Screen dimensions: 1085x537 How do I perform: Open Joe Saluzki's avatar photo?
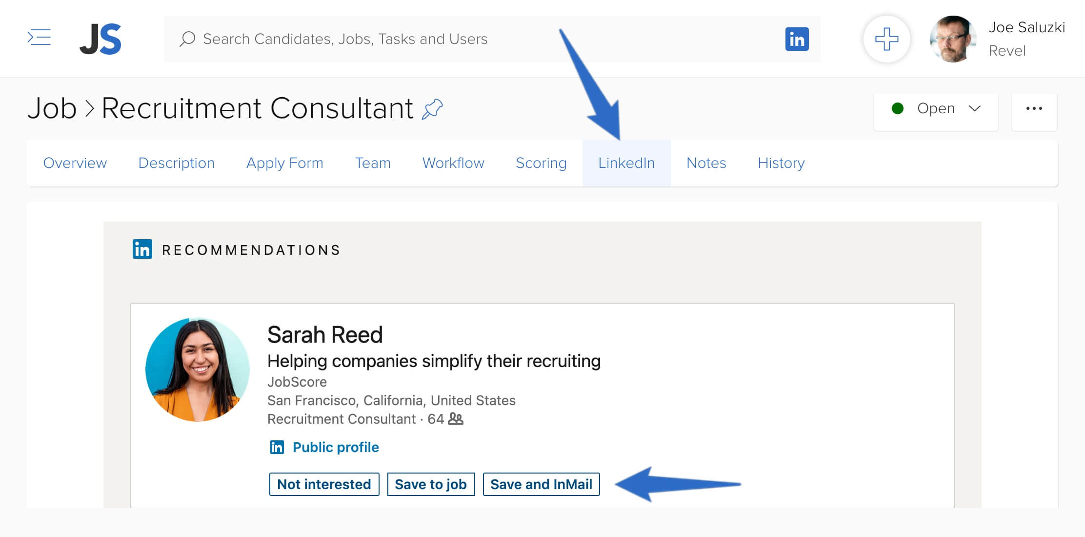pyautogui.click(x=953, y=39)
